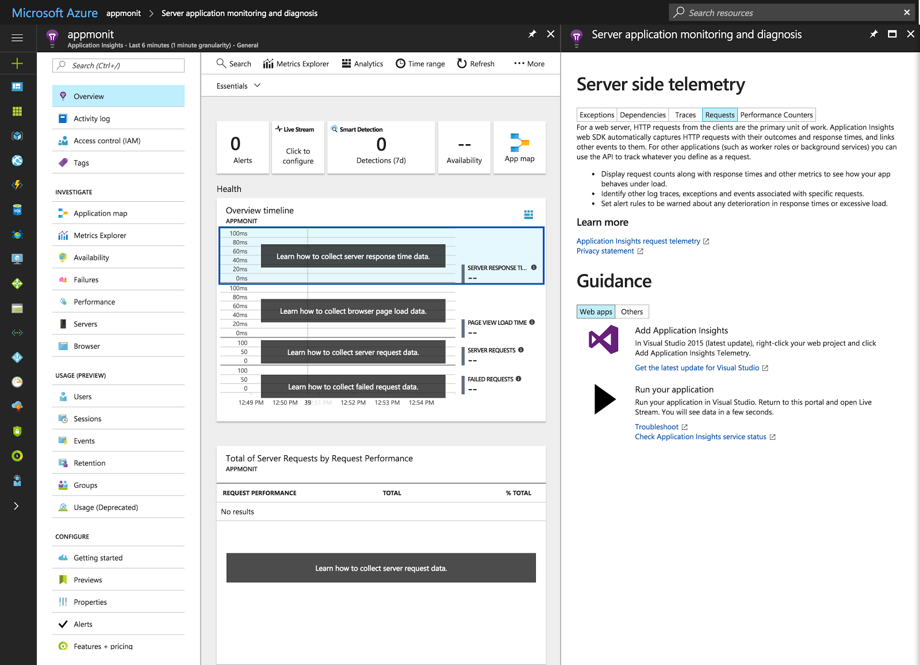Open Performance menu item
This screenshot has width=920, height=665.
coord(118,302)
